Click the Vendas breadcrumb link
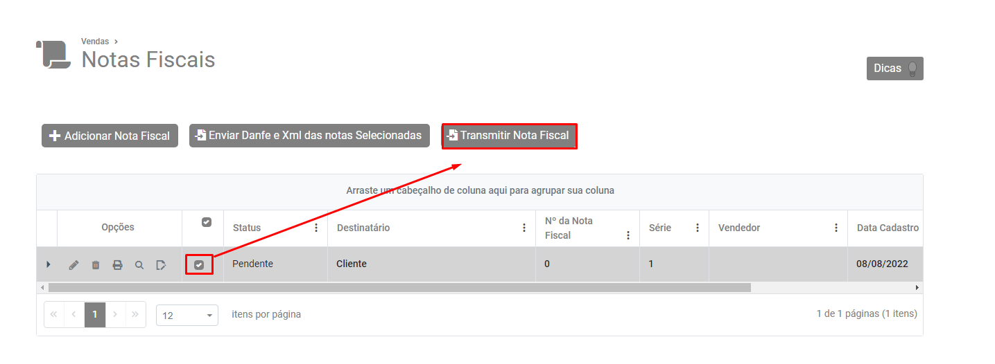 pyautogui.click(x=95, y=42)
